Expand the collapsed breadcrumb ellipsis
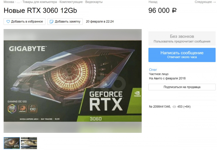Viewport: 217px width, 151px height. tap(18, 2)
